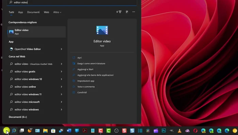Open Microsoft Store from the taskbar
Image resolution: width=238 pixels, height=135 pixels.
(x=53, y=131)
